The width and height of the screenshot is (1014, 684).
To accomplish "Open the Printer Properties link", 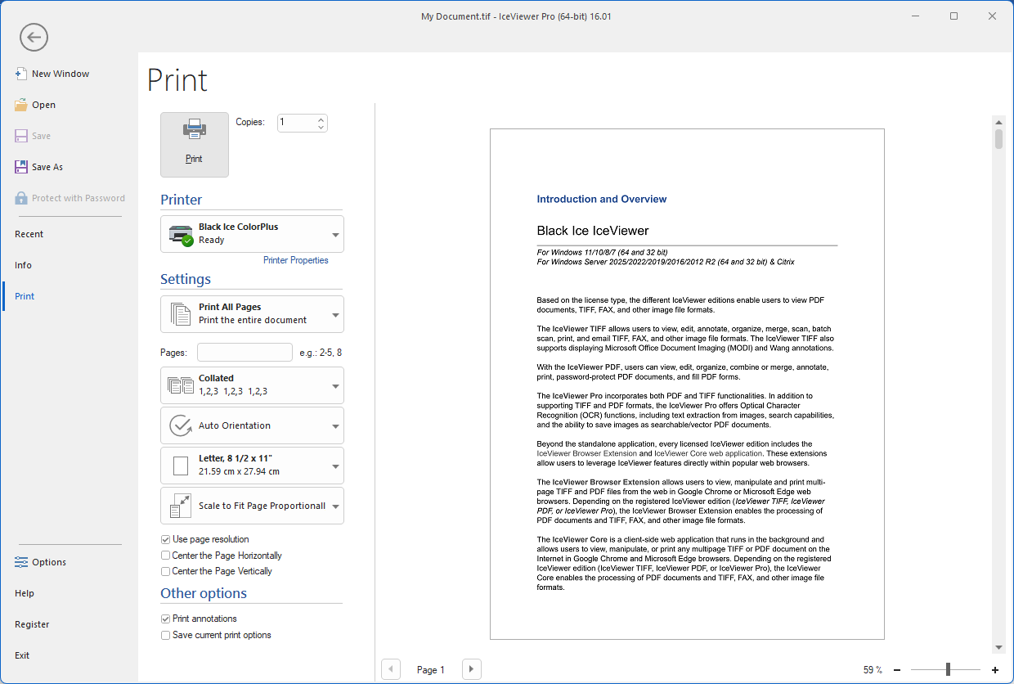I will click(296, 260).
